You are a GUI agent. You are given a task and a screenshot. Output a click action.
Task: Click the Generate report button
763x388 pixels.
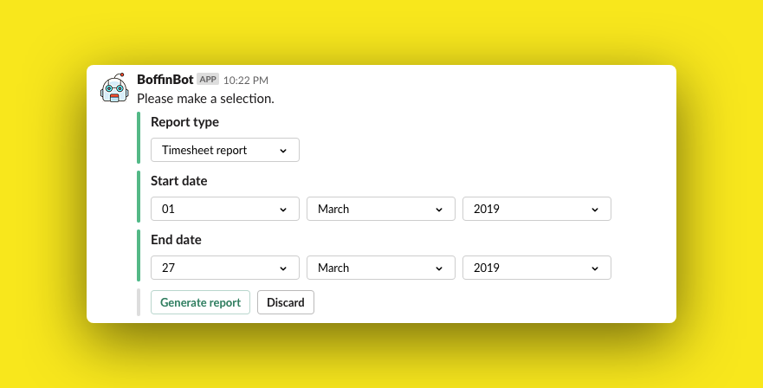click(x=200, y=302)
